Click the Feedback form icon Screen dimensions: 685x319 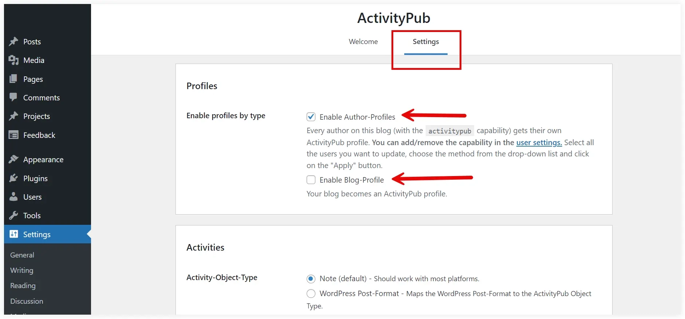pyautogui.click(x=13, y=135)
